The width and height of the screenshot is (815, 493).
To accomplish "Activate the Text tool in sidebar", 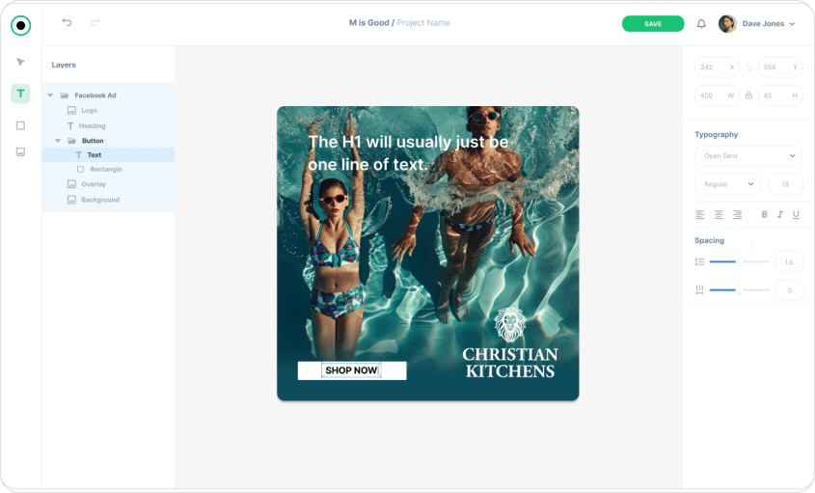I will click(20, 94).
